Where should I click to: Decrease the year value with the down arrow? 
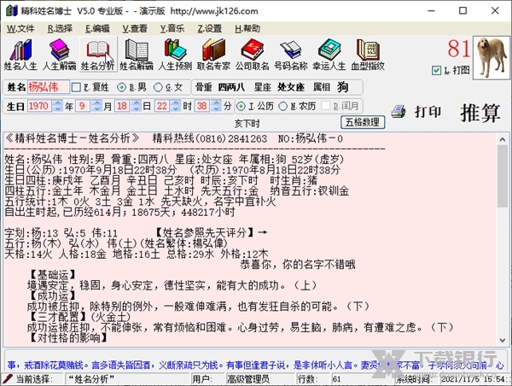[58, 108]
